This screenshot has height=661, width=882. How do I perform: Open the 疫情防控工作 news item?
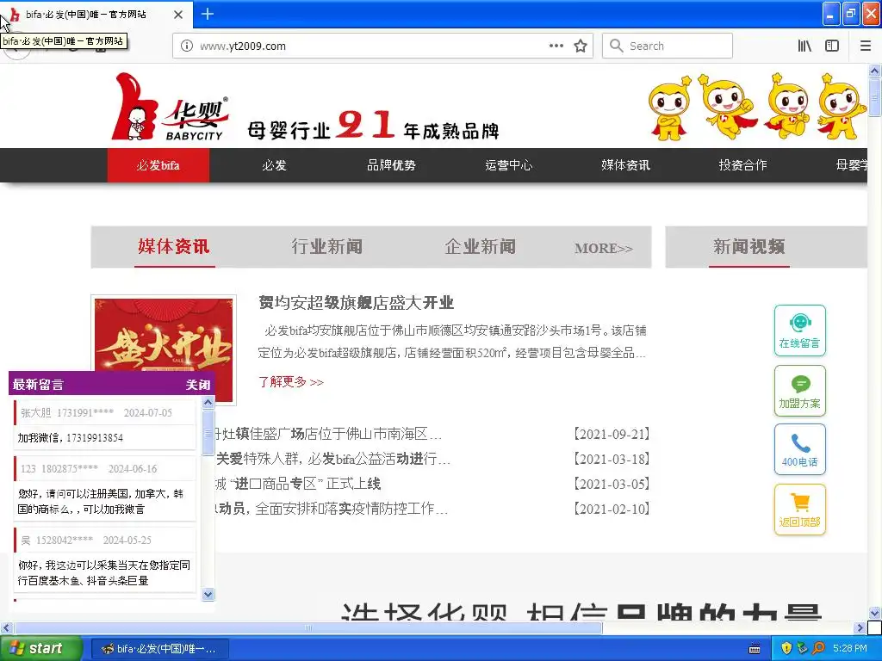[331, 509]
